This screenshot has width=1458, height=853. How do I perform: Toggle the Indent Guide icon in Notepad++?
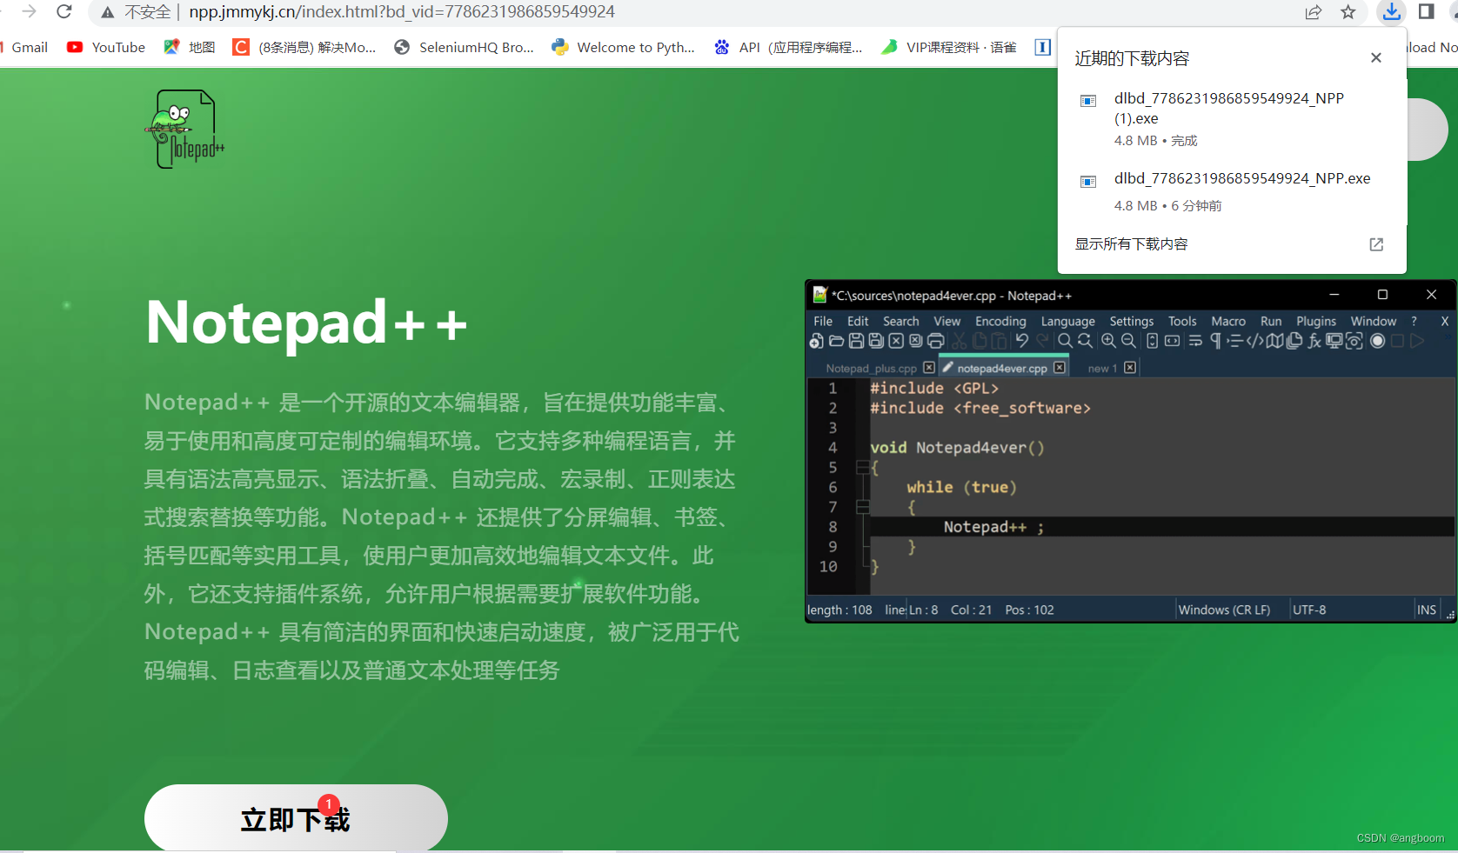pyautogui.click(x=1234, y=341)
